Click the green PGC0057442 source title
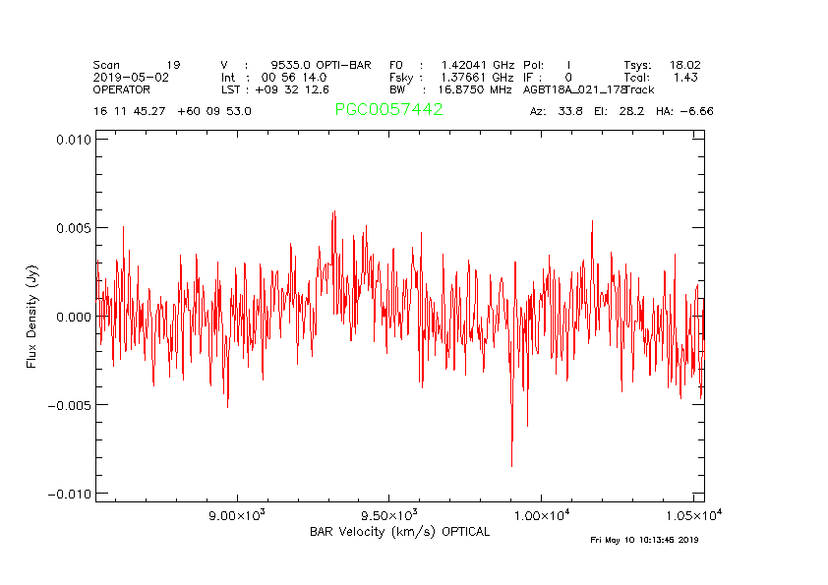The height and width of the screenshot is (585, 828). [x=388, y=110]
